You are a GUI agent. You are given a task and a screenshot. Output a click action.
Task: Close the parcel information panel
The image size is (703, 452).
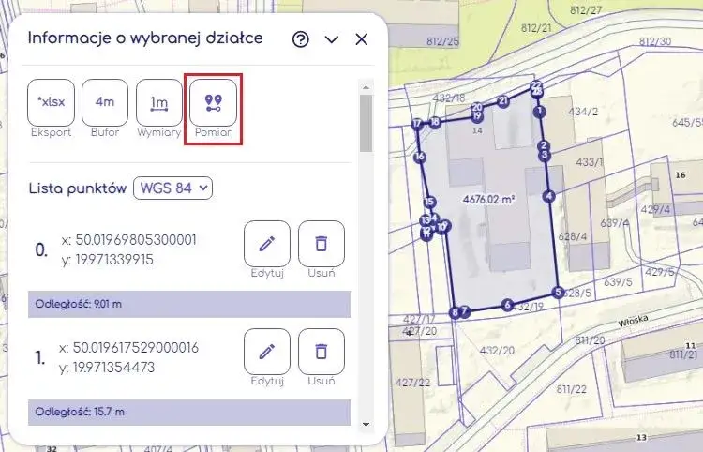[x=361, y=39]
